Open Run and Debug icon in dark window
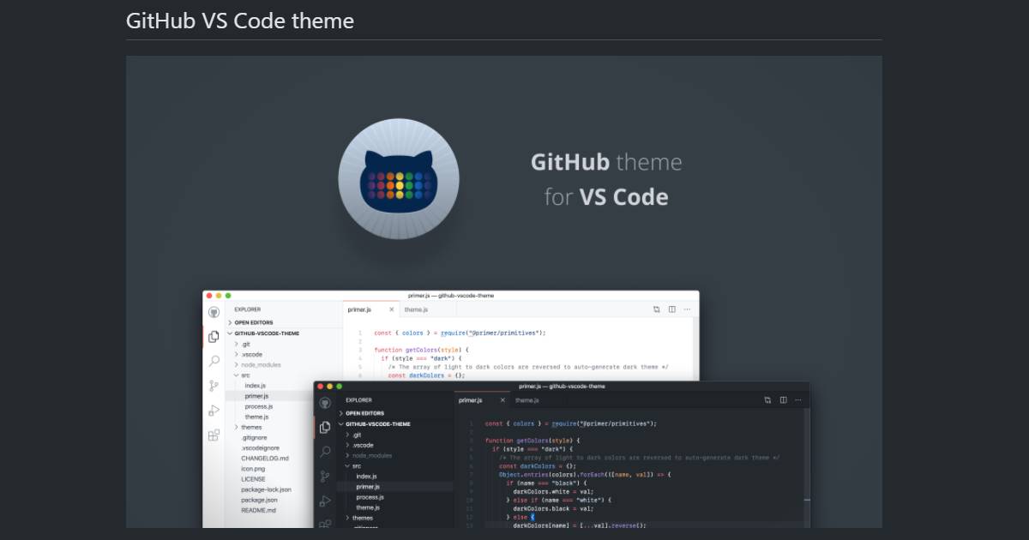The image size is (1029, 540). point(324,501)
